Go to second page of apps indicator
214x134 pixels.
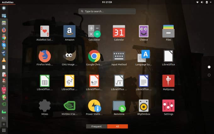pyautogui.click(x=209, y=75)
